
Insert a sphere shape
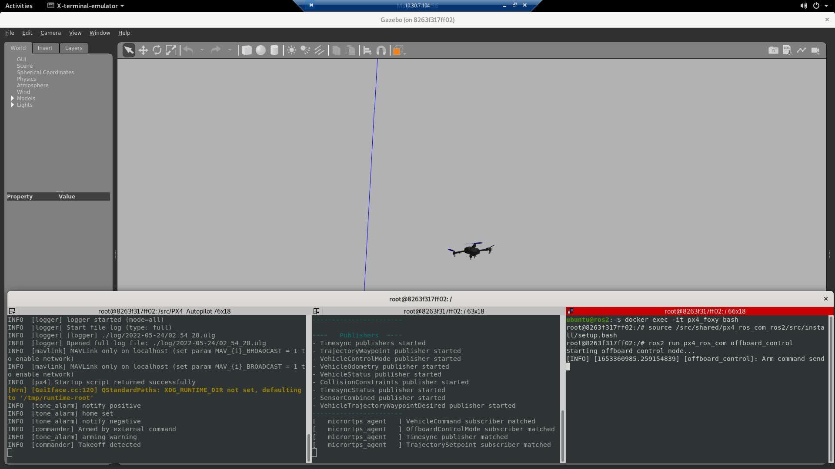261,50
